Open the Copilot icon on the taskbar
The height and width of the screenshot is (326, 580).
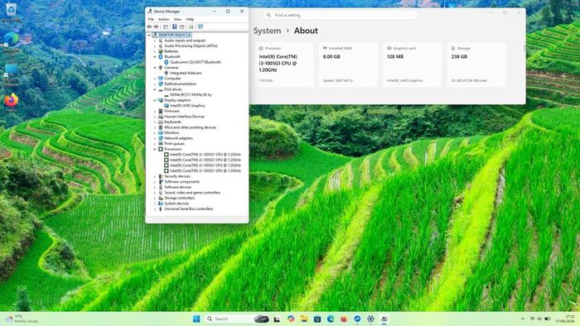pyautogui.click(x=291, y=319)
